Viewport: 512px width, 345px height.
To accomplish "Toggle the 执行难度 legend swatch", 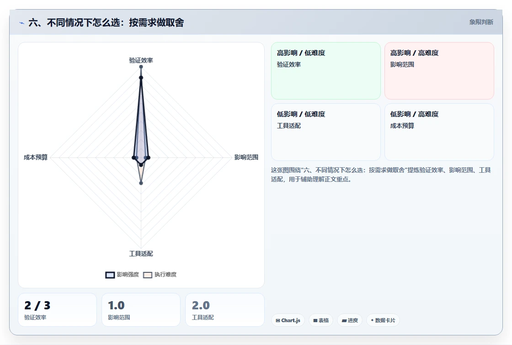I will [x=148, y=275].
